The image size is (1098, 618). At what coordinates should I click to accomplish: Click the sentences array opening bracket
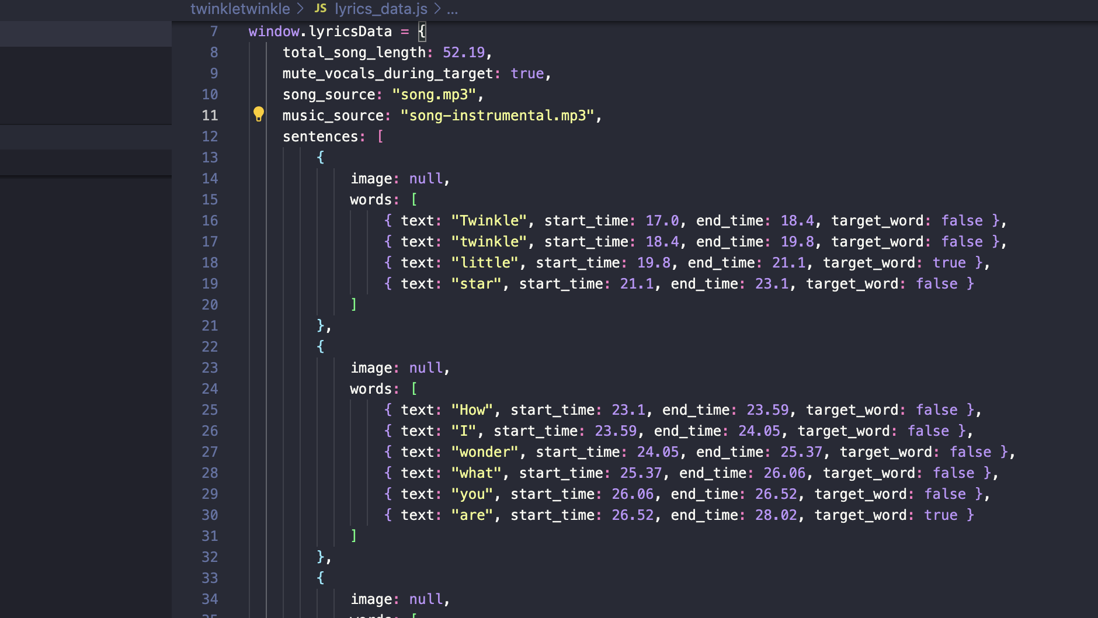380,137
